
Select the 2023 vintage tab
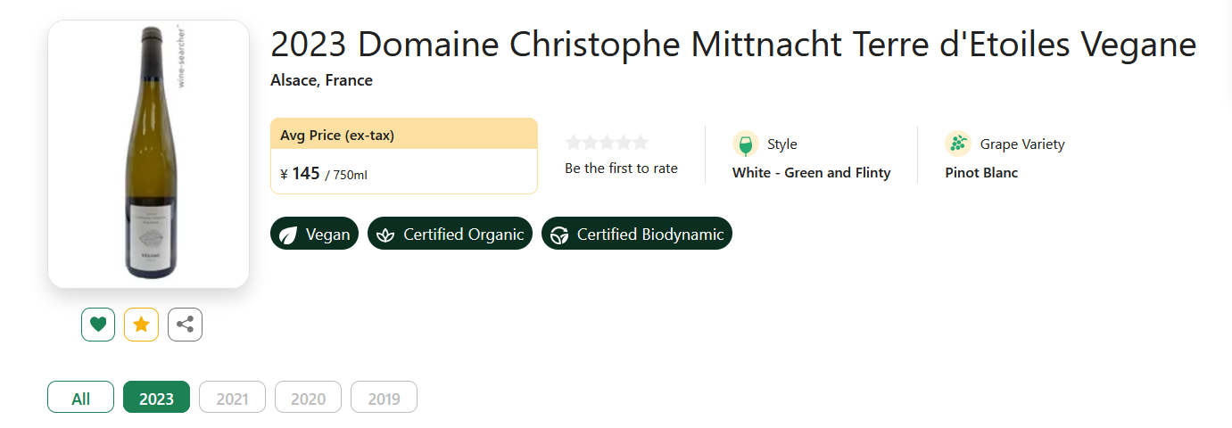[x=156, y=398]
